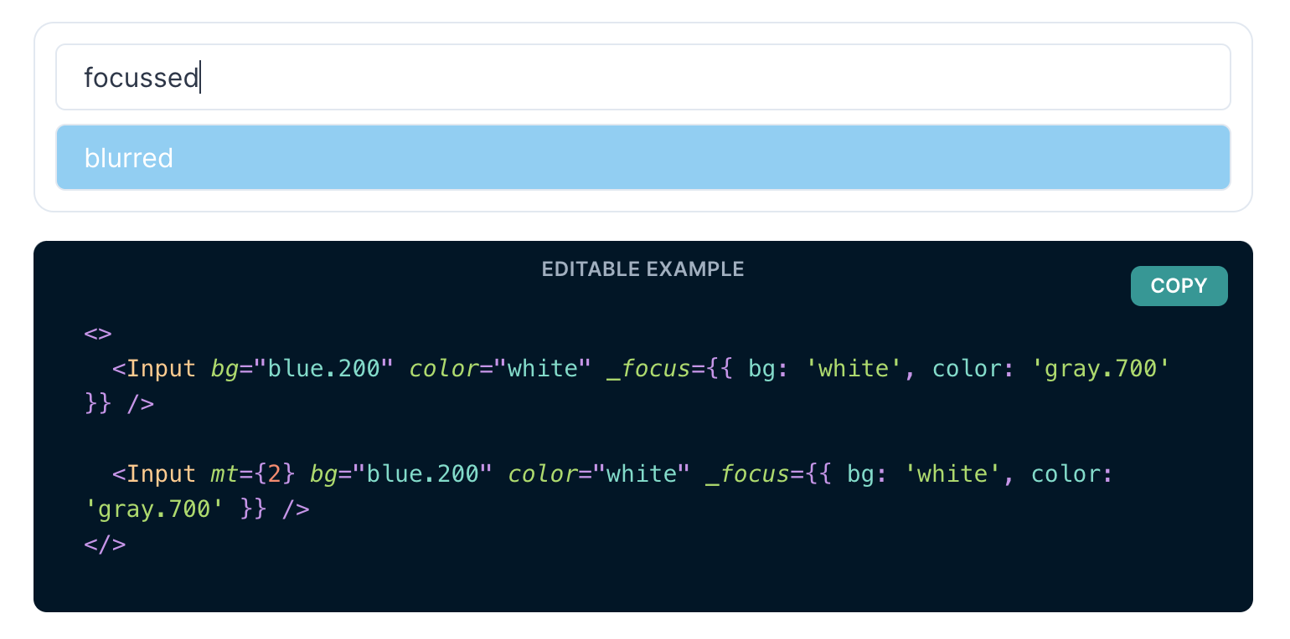This screenshot has width=1290, height=639.
Task: Click the opening fragment <> in the code
Action: (97, 333)
